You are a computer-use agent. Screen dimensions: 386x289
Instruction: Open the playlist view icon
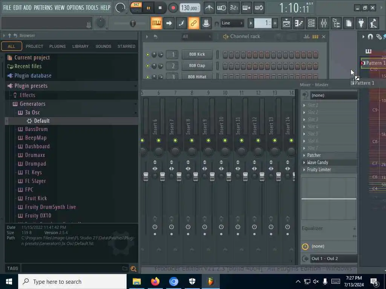286,23
